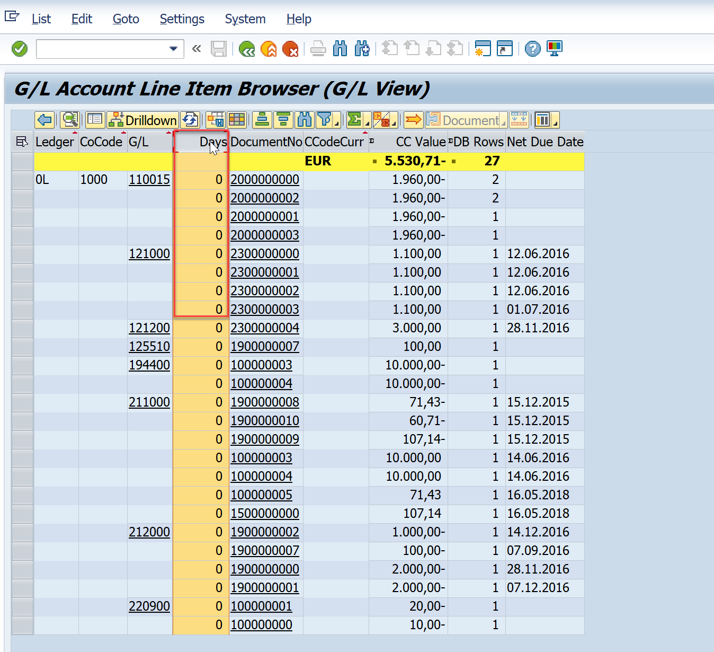
Task: Click the Days column header
Action: 201,142
